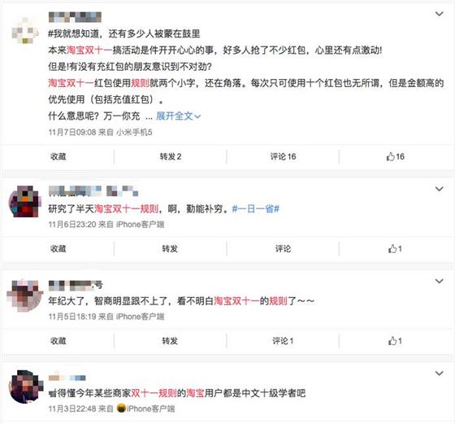This screenshot has height=424, width=455.
Task: Like the post about 年纪大了
Action: (395, 341)
